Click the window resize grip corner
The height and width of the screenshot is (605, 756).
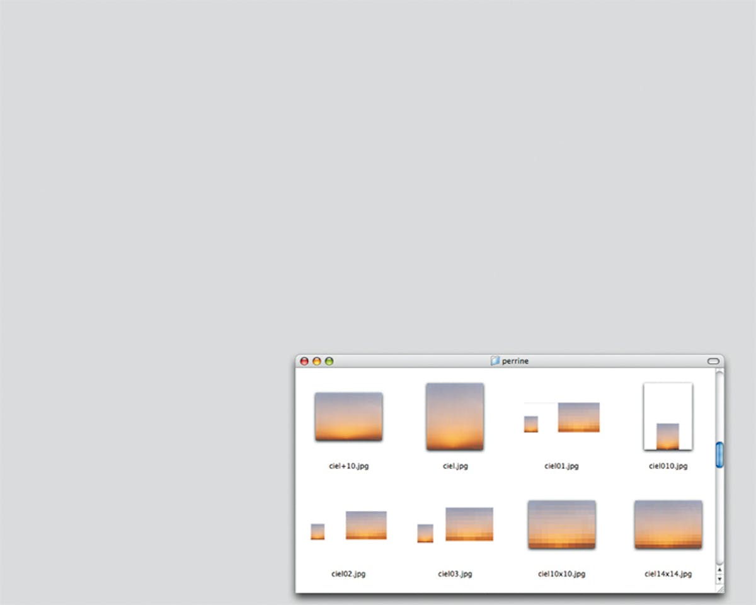tap(719, 589)
